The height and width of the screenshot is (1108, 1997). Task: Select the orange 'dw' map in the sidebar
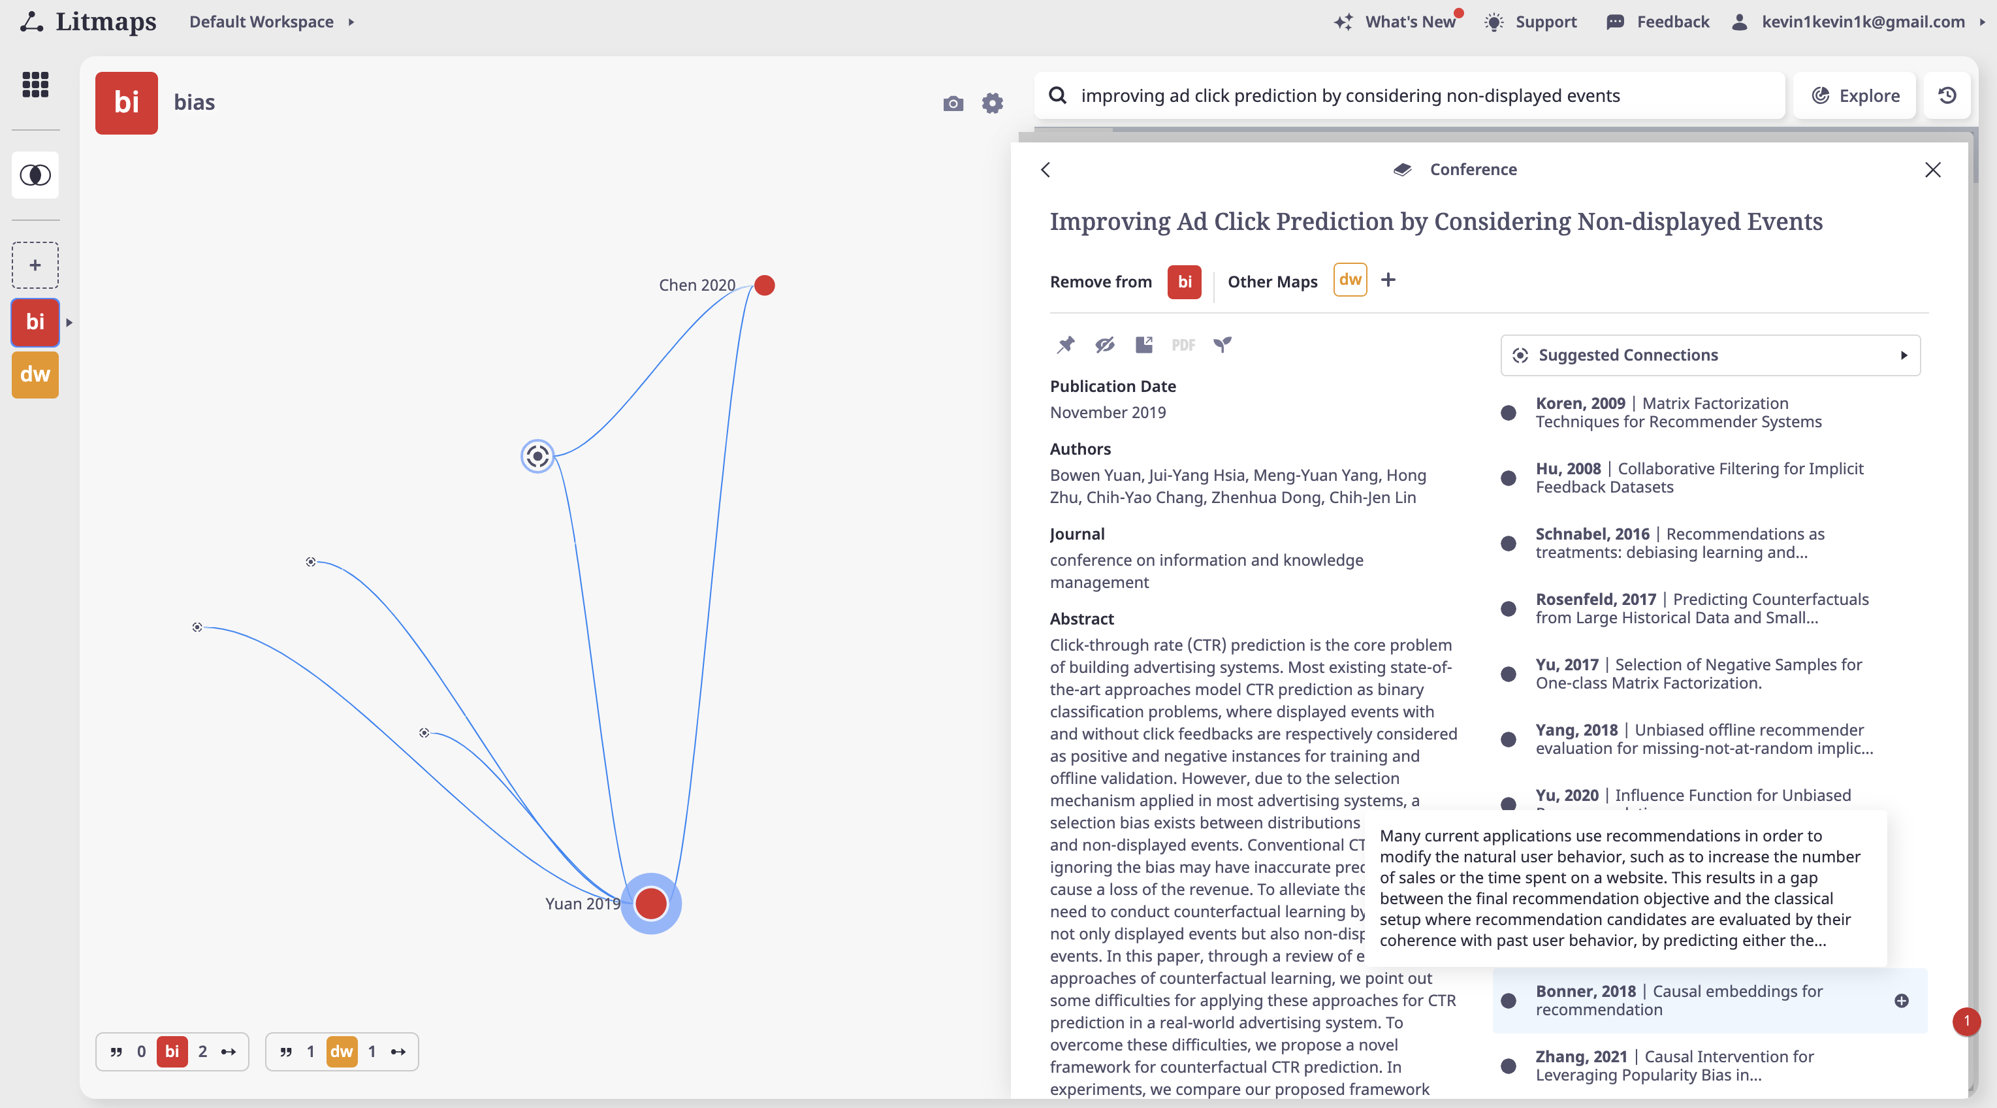coord(35,374)
